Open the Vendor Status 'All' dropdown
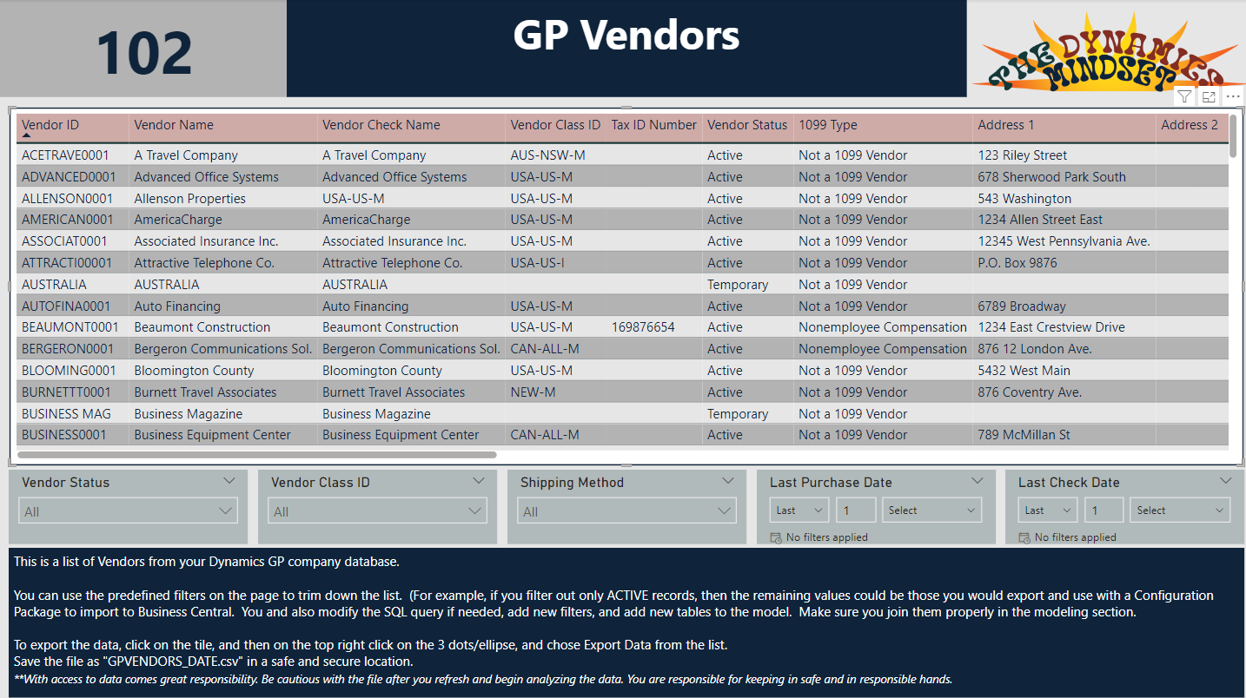This screenshot has width=1246, height=698. [x=128, y=511]
